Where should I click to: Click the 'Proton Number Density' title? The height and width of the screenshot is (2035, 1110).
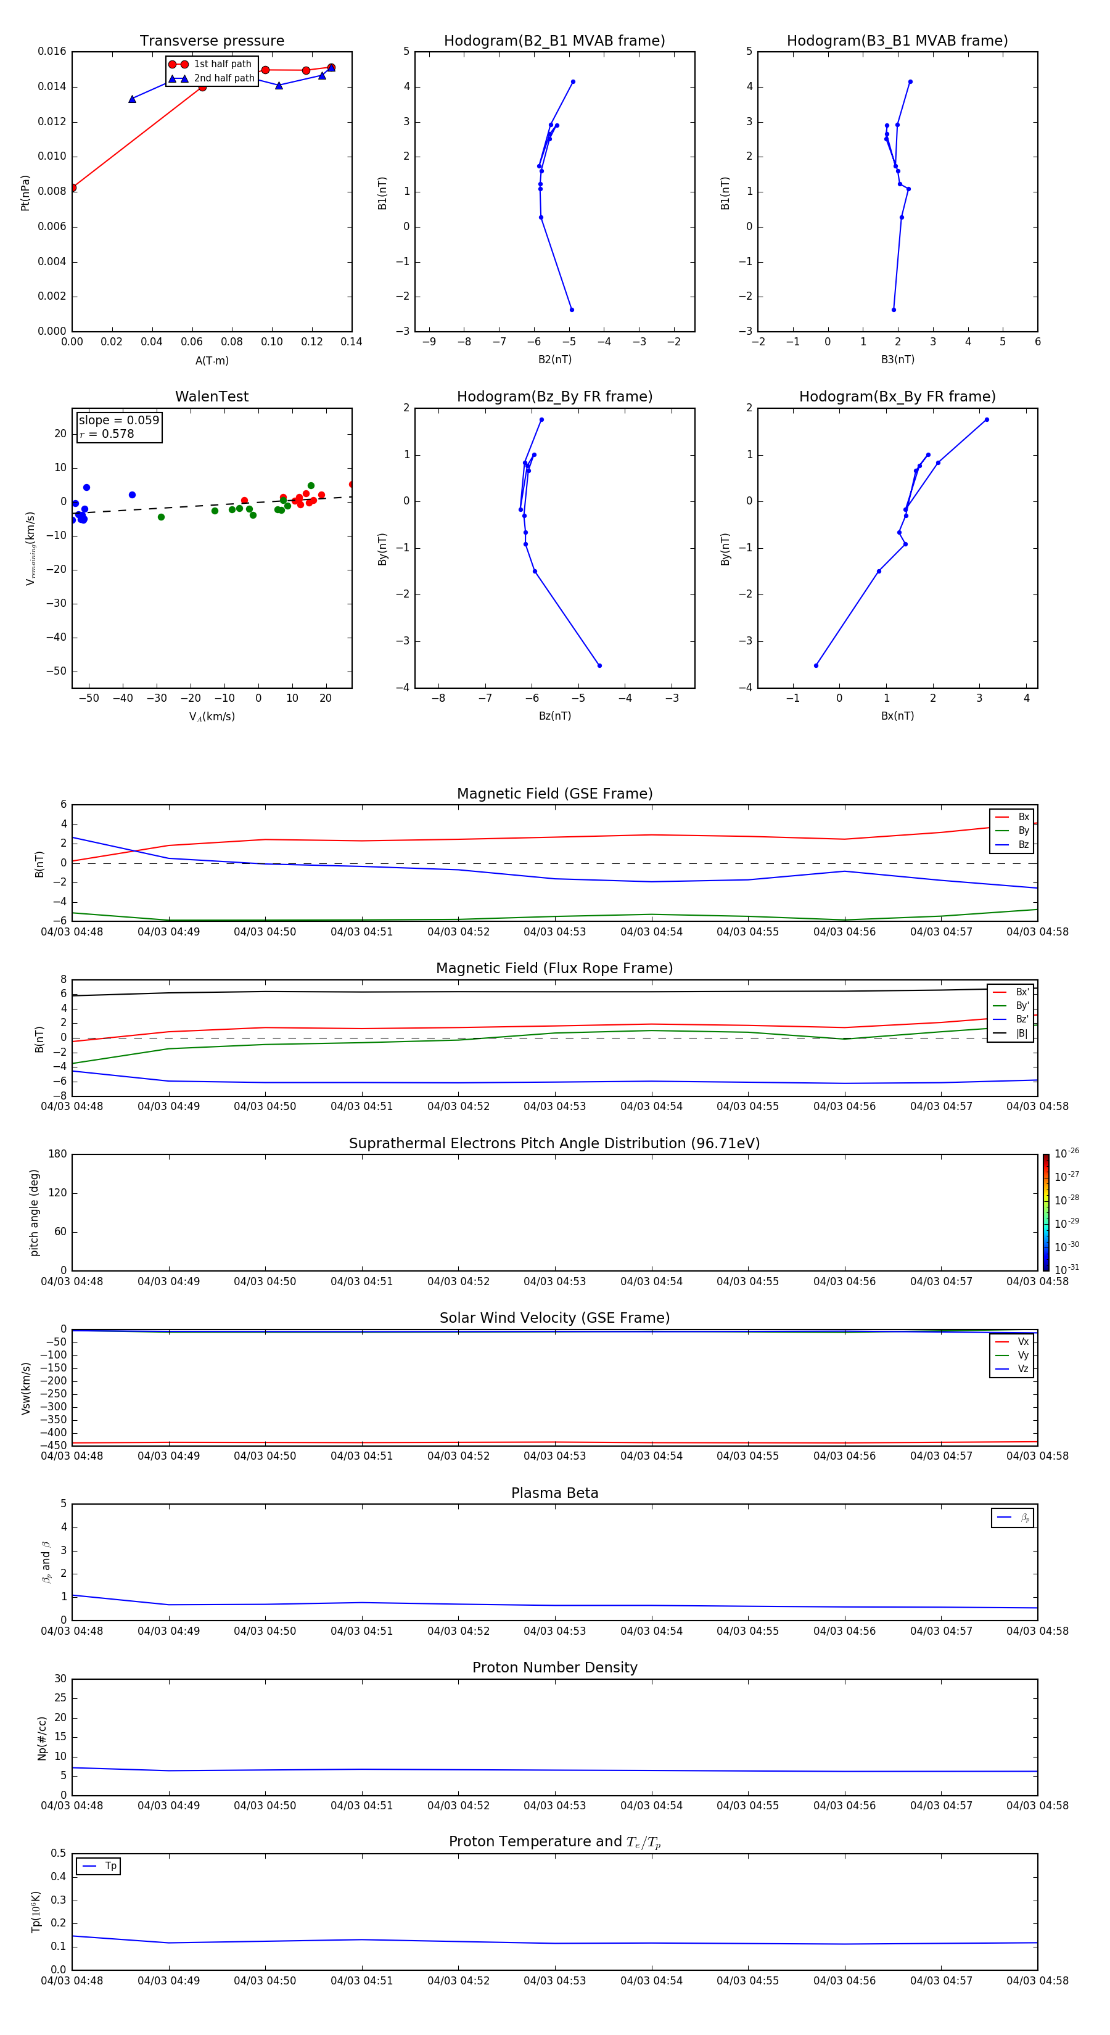(554, 1667)
